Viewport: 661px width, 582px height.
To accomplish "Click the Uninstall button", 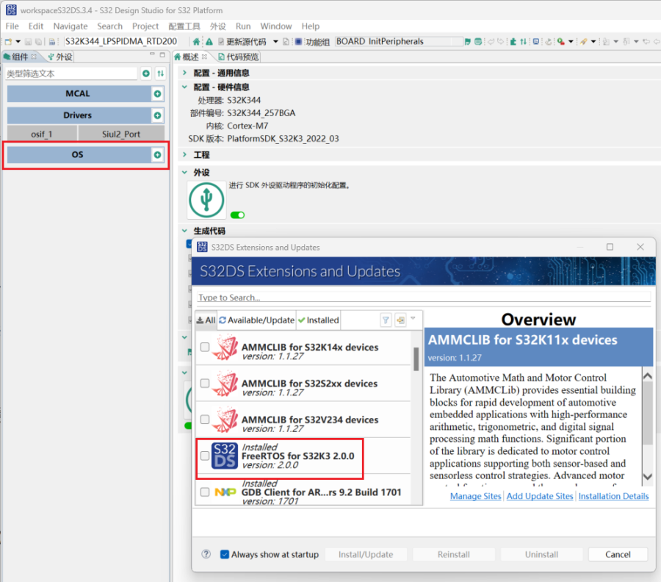I will 541,554.
